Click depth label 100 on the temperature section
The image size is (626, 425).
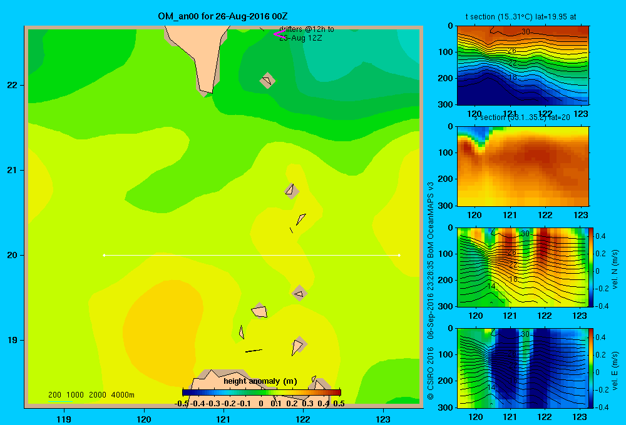(445, 52)
